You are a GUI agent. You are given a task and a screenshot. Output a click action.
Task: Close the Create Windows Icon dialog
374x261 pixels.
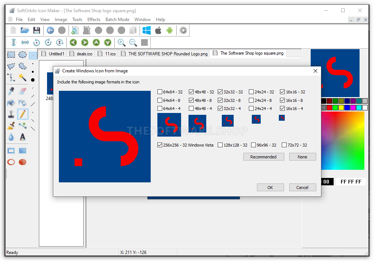click(x=315, y=71)
